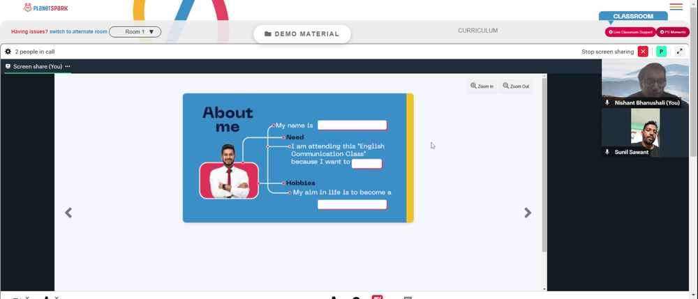Click the green P participant badge
The height and width of the screenshot is (299, 698).
coord(661,52)
